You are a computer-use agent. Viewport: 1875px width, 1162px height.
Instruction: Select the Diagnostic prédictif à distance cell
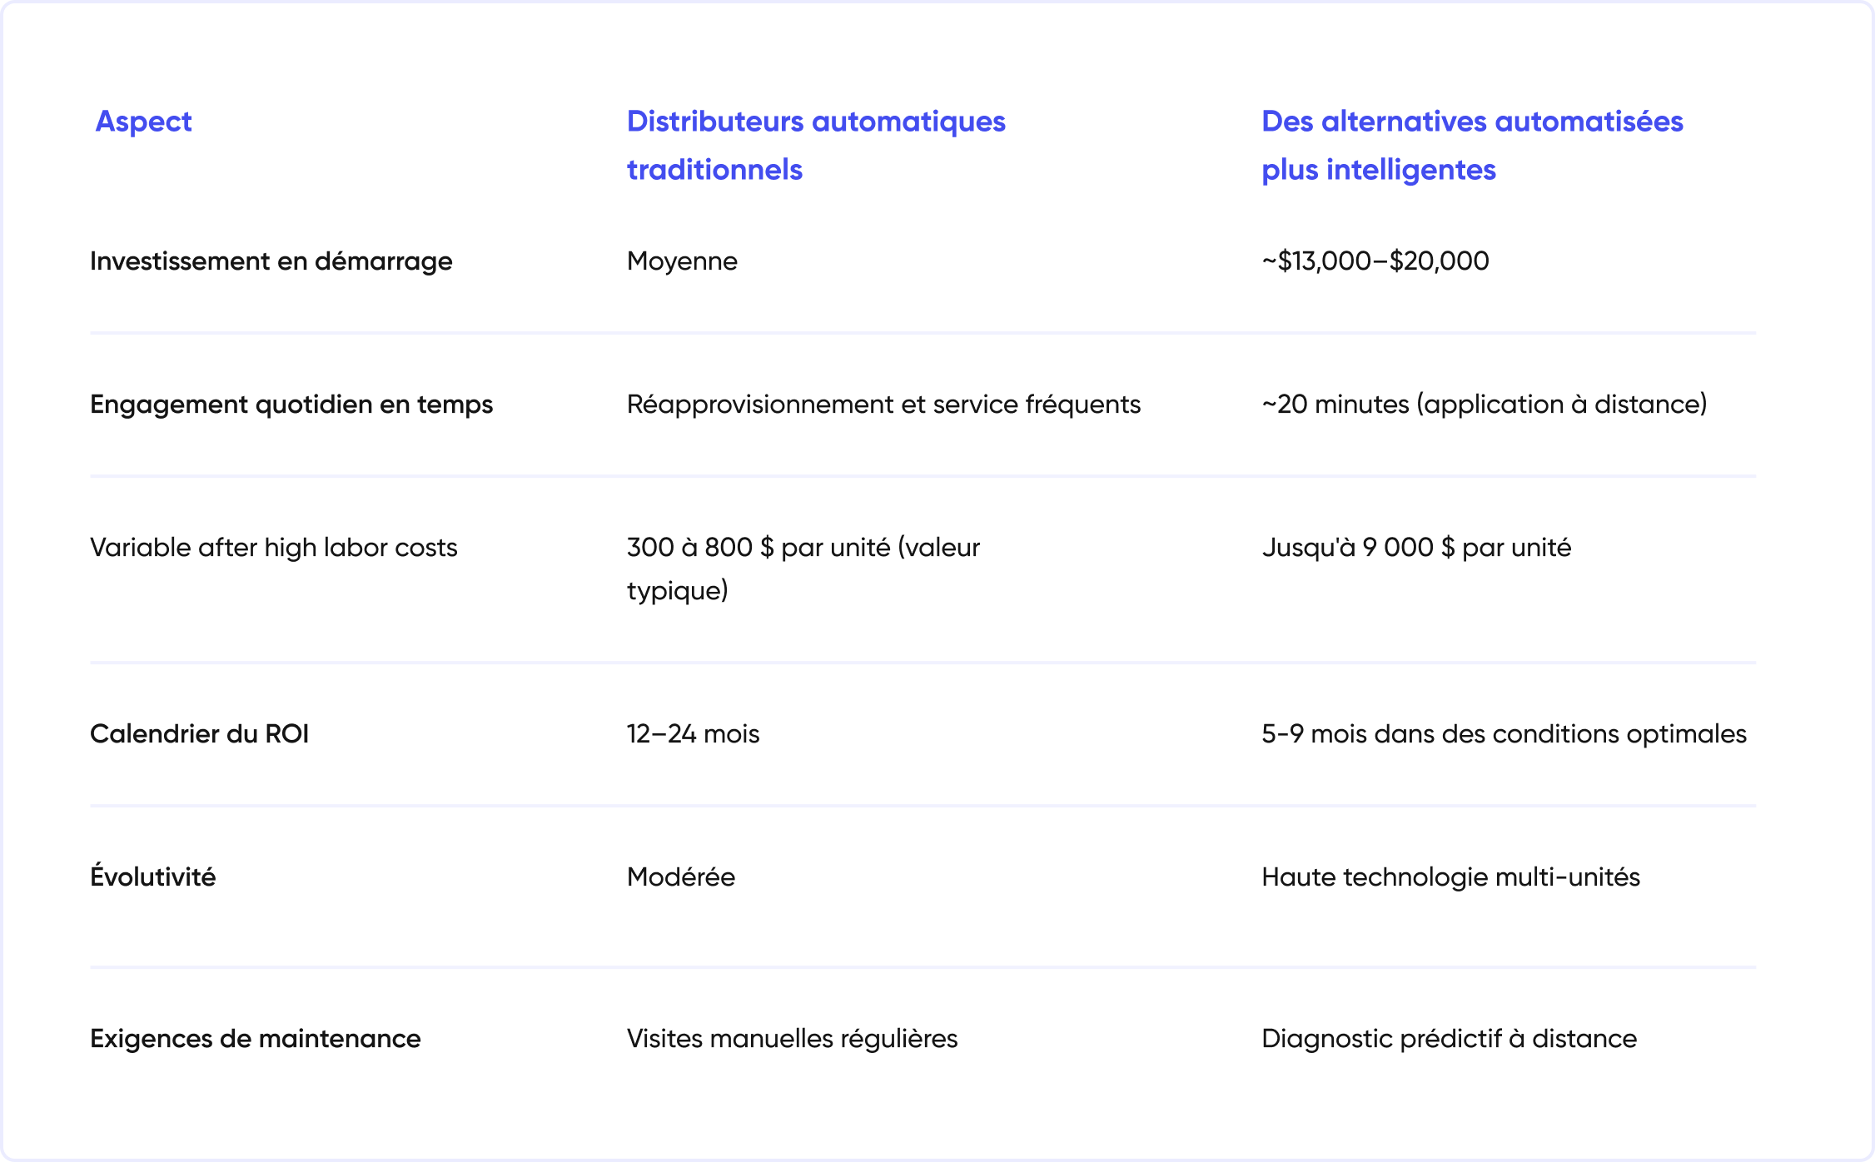click(1449, 1039)
